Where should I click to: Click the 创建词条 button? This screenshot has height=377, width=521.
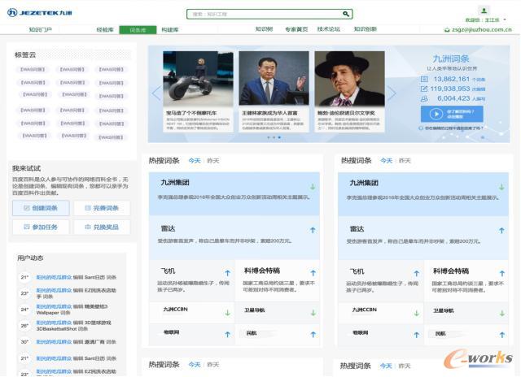[x=41, y=208]
